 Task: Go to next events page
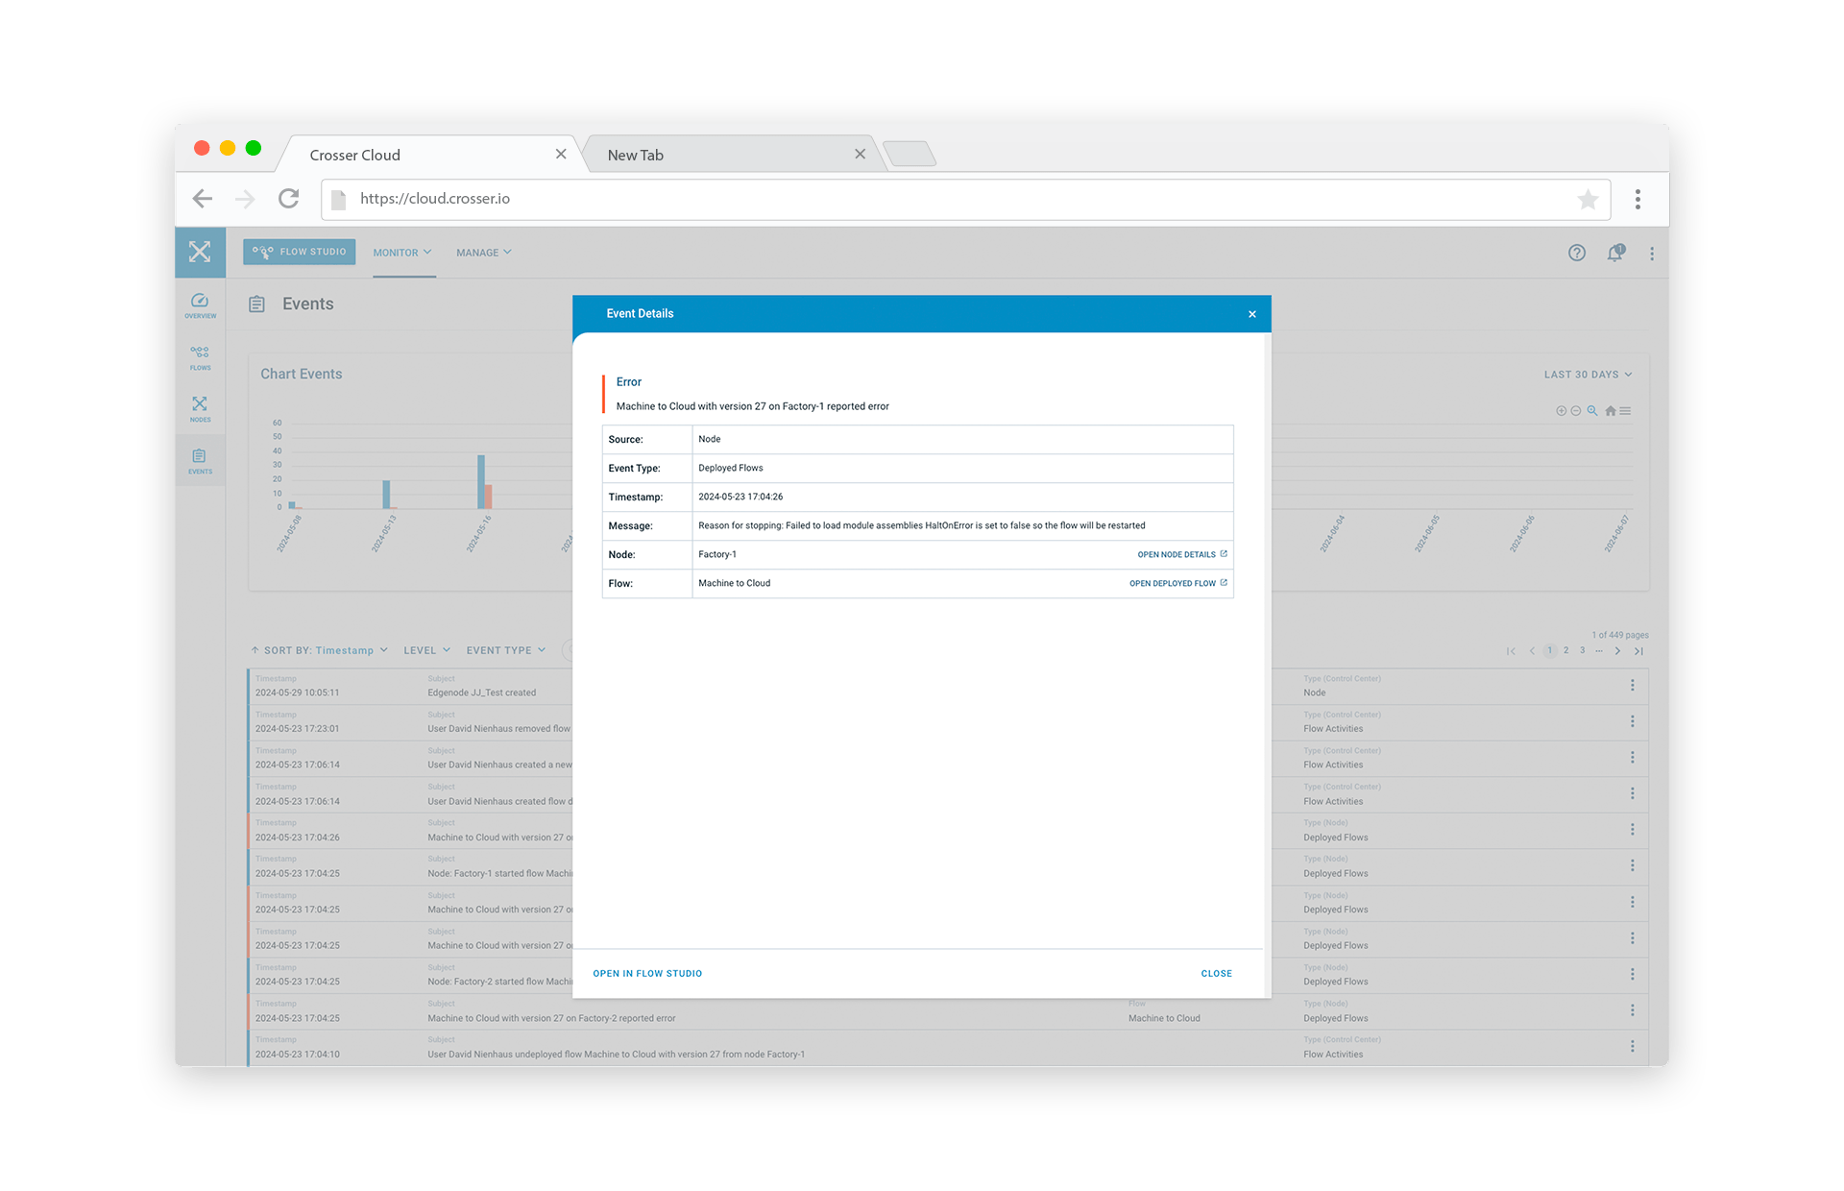point(1618,651)
